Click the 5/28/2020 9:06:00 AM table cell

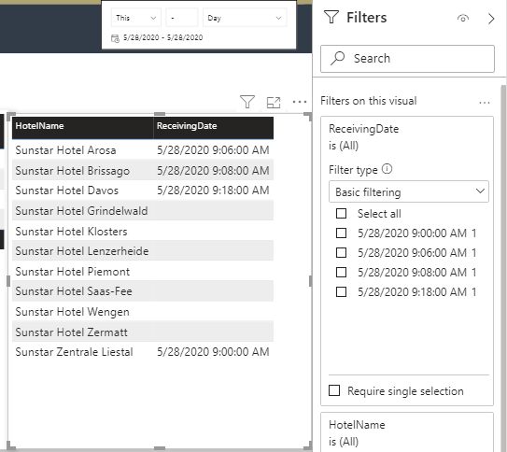click(x=213, y=150)
